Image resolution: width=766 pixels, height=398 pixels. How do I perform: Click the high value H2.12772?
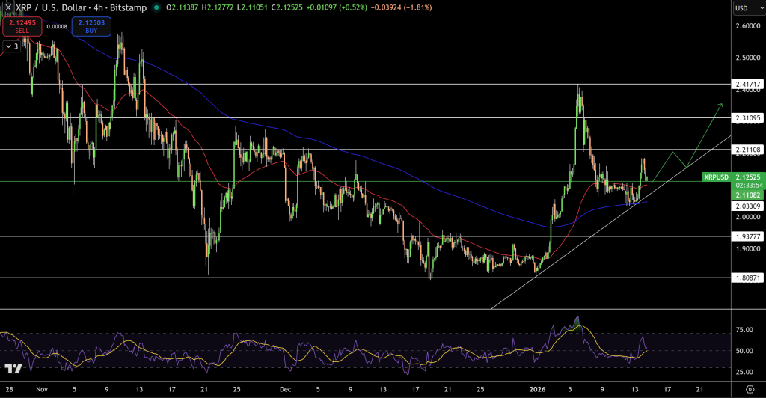[218, 7]
